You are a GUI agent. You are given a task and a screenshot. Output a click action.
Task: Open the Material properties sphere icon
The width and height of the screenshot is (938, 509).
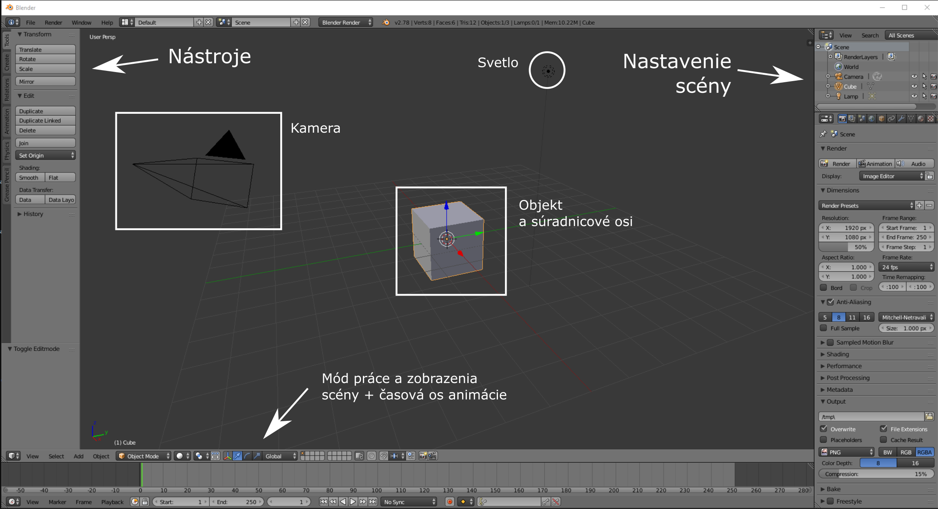pos(921,118)
